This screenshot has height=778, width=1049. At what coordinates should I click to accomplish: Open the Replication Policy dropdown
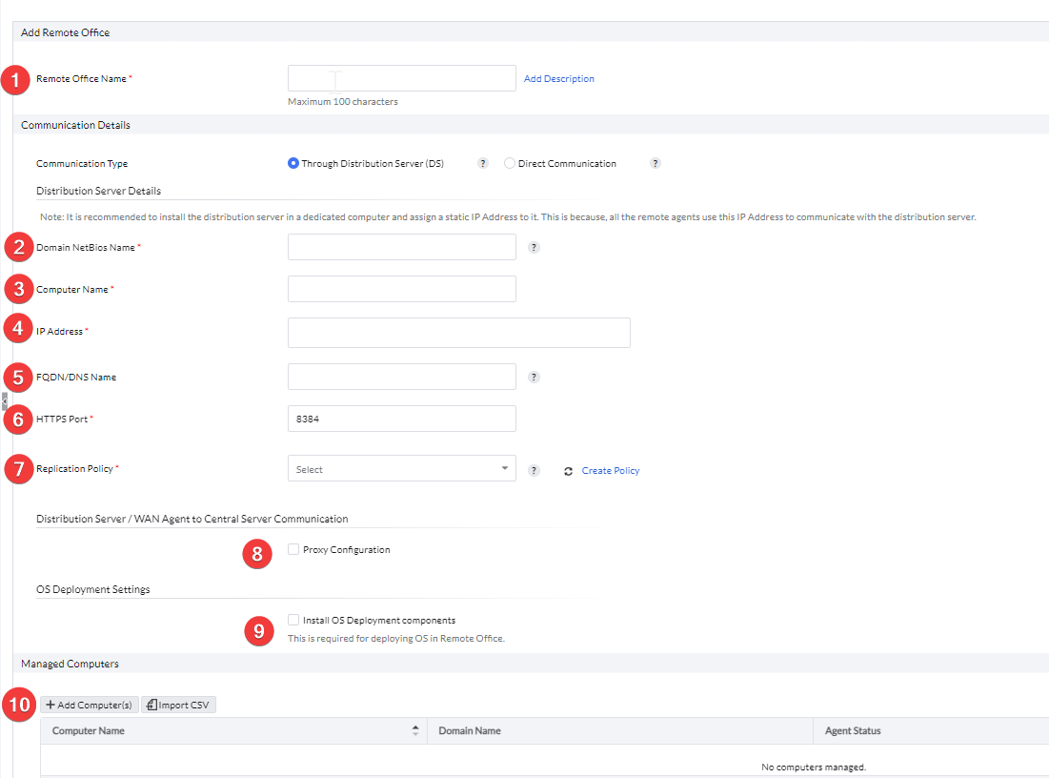[x=401, y=469]
